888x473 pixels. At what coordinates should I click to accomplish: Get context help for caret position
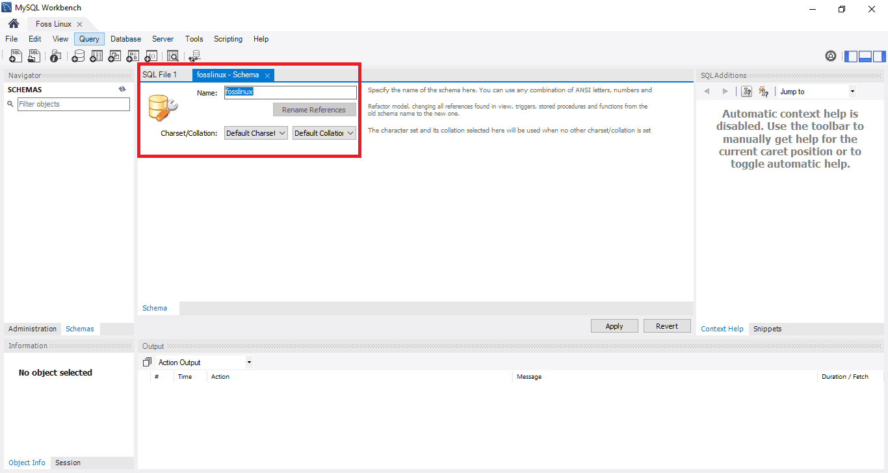click(x=746, y=92)
